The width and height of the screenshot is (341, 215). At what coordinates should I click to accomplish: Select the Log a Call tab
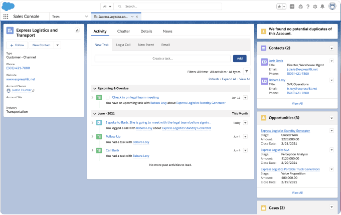tap(123, 45)
